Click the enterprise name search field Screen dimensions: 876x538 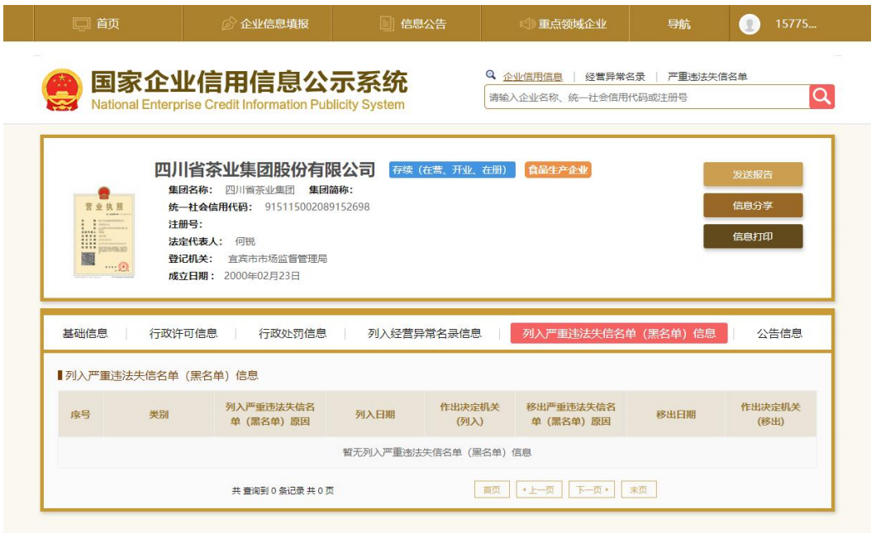[x=646, y=98]
